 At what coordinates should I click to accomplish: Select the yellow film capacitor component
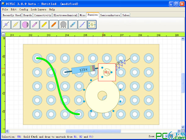pyautogui.click(x=16, y=25)
